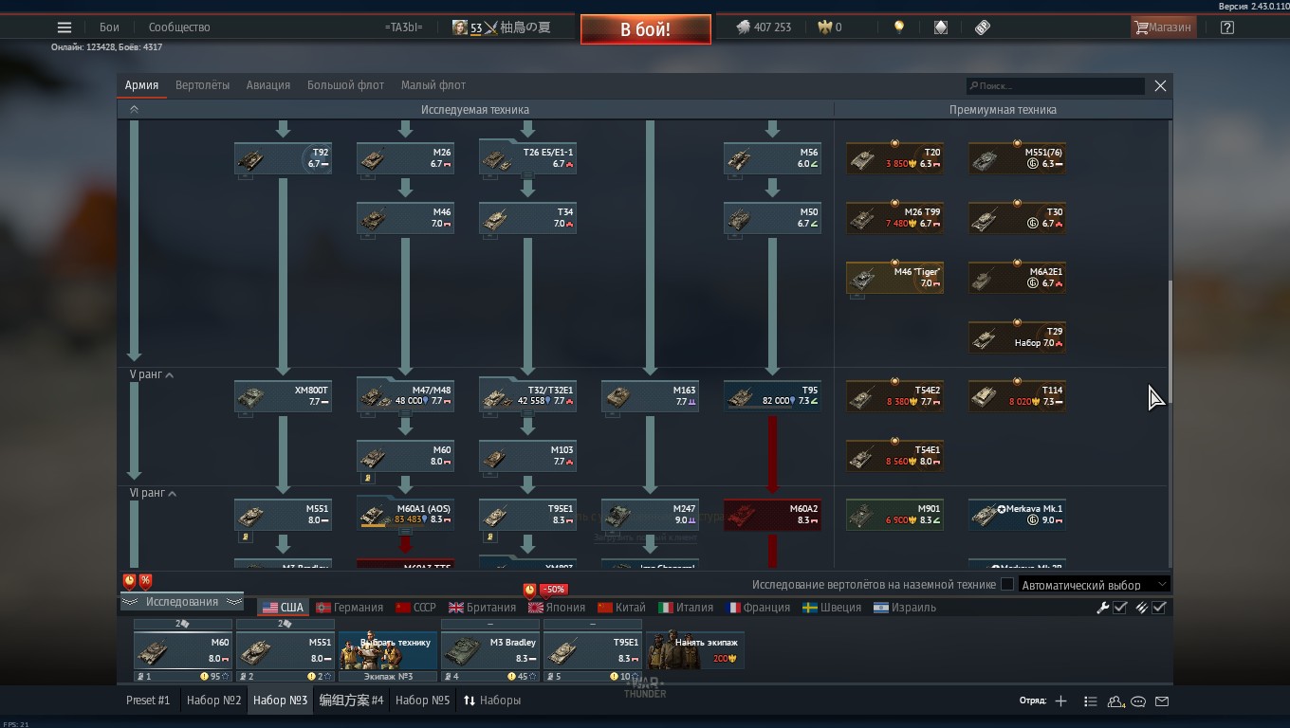Open the contacts icon in bottom bar
The width and height of the screenshot is (1290, 728).
point(1115,701)
